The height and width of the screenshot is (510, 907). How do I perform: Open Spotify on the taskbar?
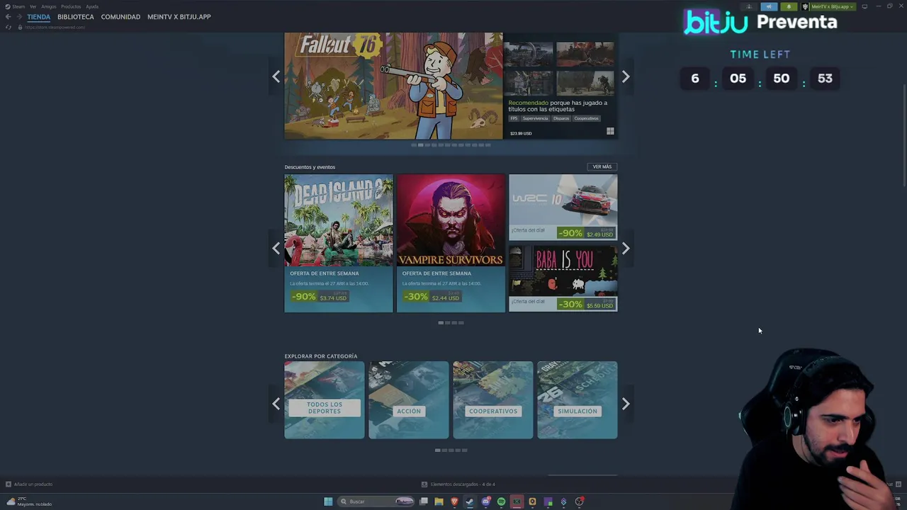click(501, 501)
